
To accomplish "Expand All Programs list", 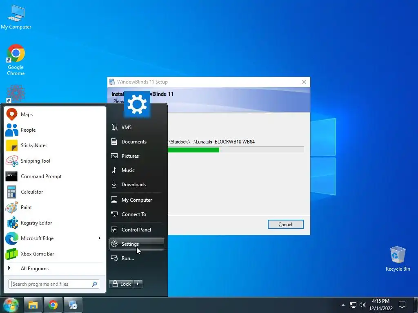I will (55, 268).
